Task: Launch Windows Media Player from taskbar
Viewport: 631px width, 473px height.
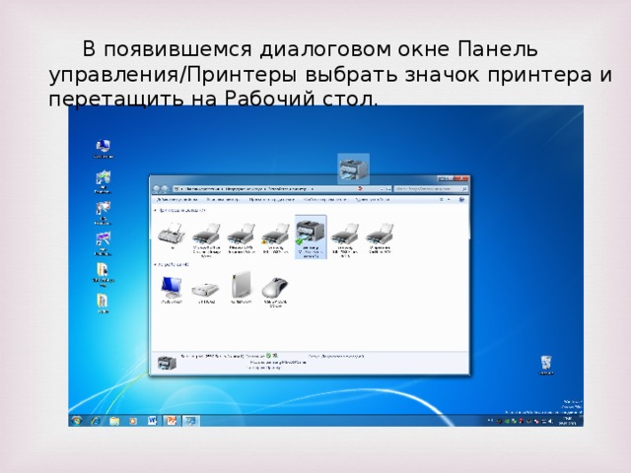Action: pyautogui.click(x=133, y=421)
